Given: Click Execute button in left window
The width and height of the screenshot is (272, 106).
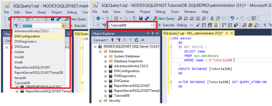Looking at the screenshot, I should tap(78, 26).
